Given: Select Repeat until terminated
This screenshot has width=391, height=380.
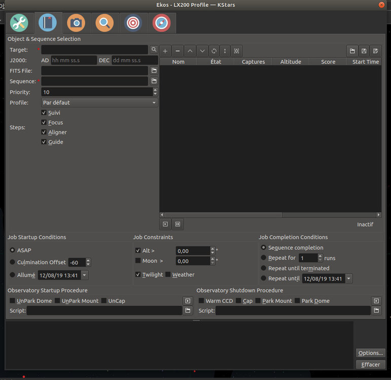Looking at the screenshot, I should 263,268.
